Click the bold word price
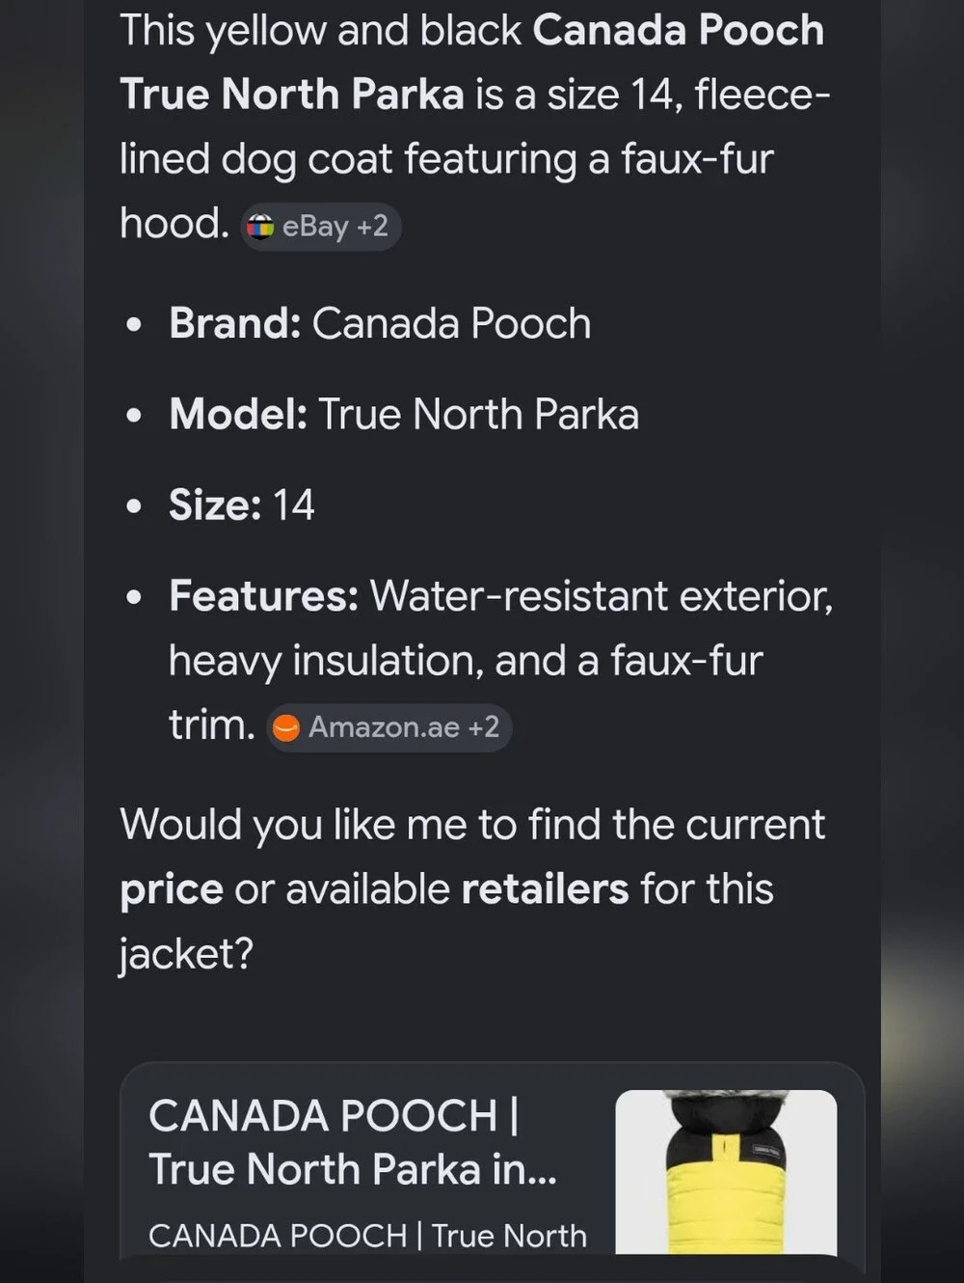Image resolution: width=964 pixels, height=1283 pixels. [172, 890]
